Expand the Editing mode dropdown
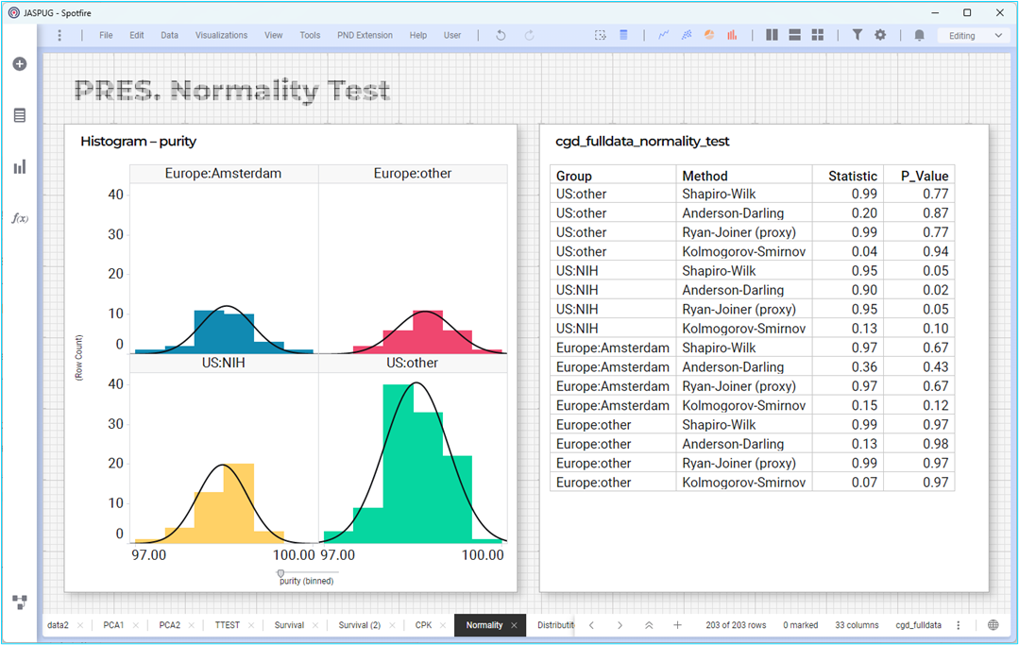 [972, 36]
